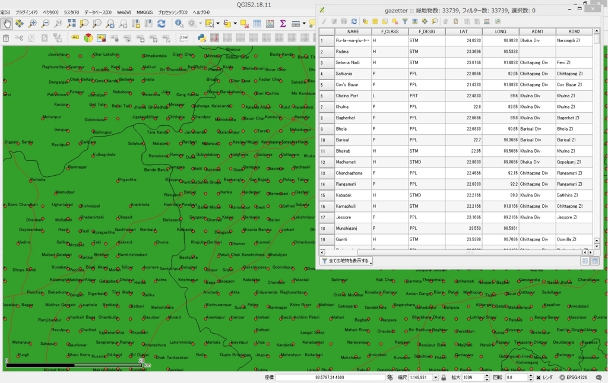The image size is (608, 383).
Task: Open the CSW MetaSearch catalog icon
Action: pyautogui.click(x=184, y=37)
